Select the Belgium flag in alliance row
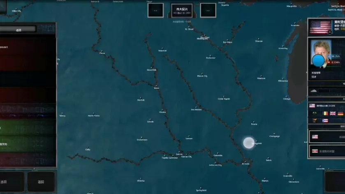345x194 pixels. pos(325,113)
